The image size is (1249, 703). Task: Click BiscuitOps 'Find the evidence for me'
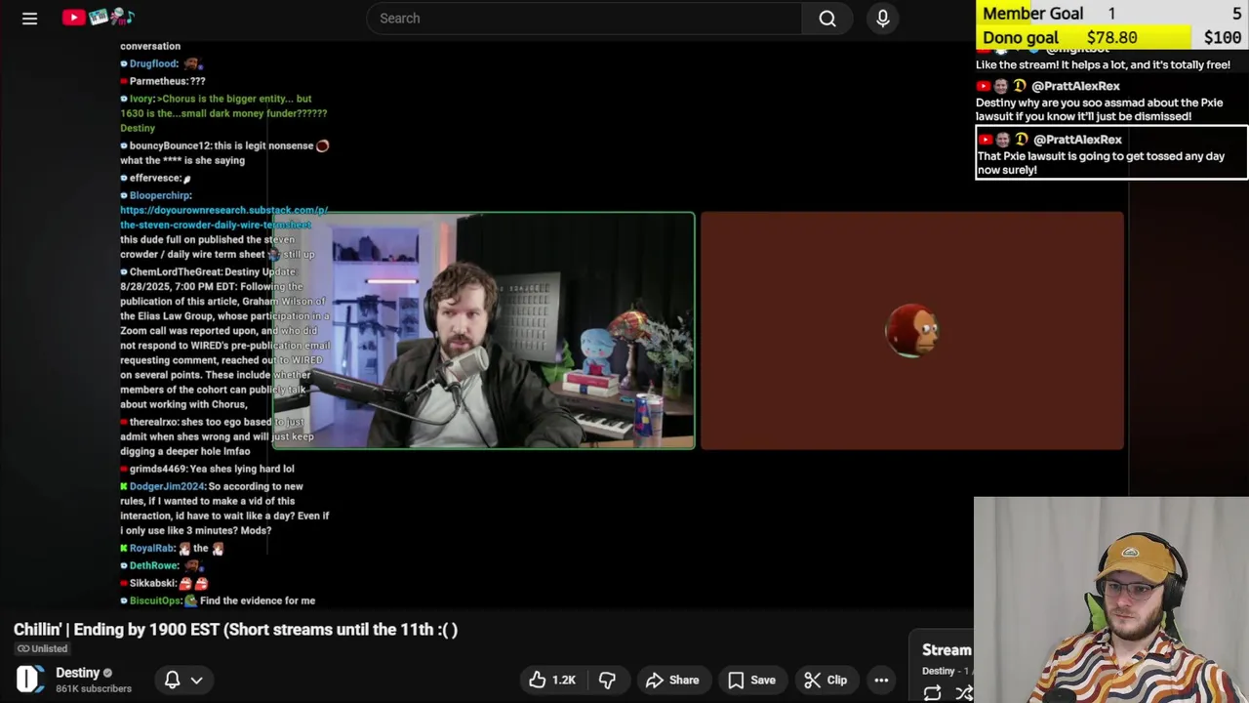click(218, 600)
